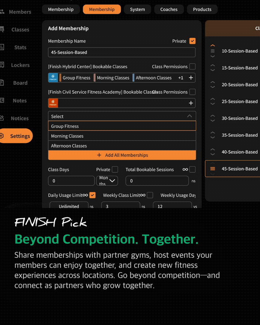This screenshot has width=260, height=325.
Task: Click the Weekly Class Limit field showing 3
Action: 120,205
